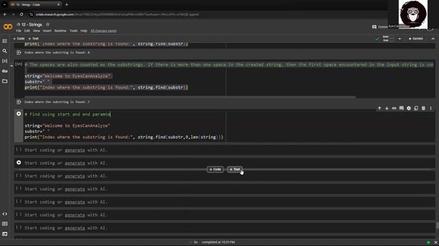Click the horizontal scrollbar of cell 13
The width and height of the screenshot is (439, 246).
coord(190,97)
